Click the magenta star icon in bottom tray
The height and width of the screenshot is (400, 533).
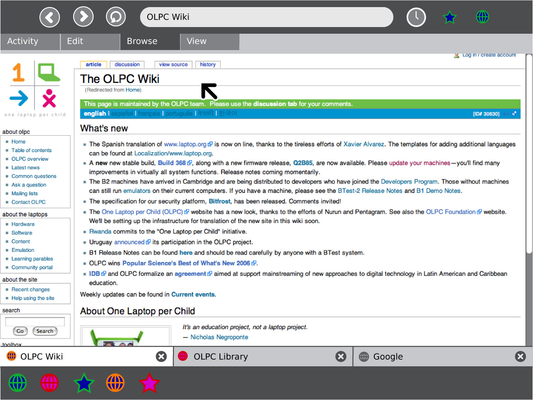pos(149,383)
